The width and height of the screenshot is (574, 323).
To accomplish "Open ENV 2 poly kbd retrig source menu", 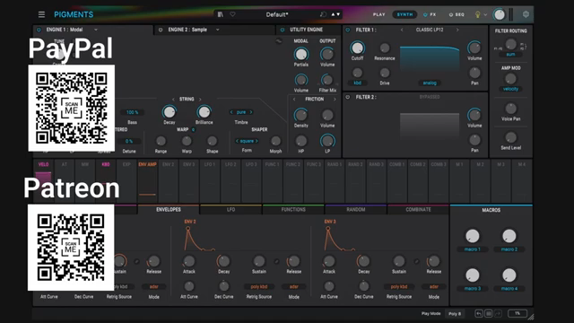I will 259,287.
